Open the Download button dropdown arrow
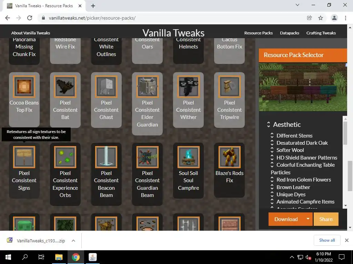 coord(308,219)
